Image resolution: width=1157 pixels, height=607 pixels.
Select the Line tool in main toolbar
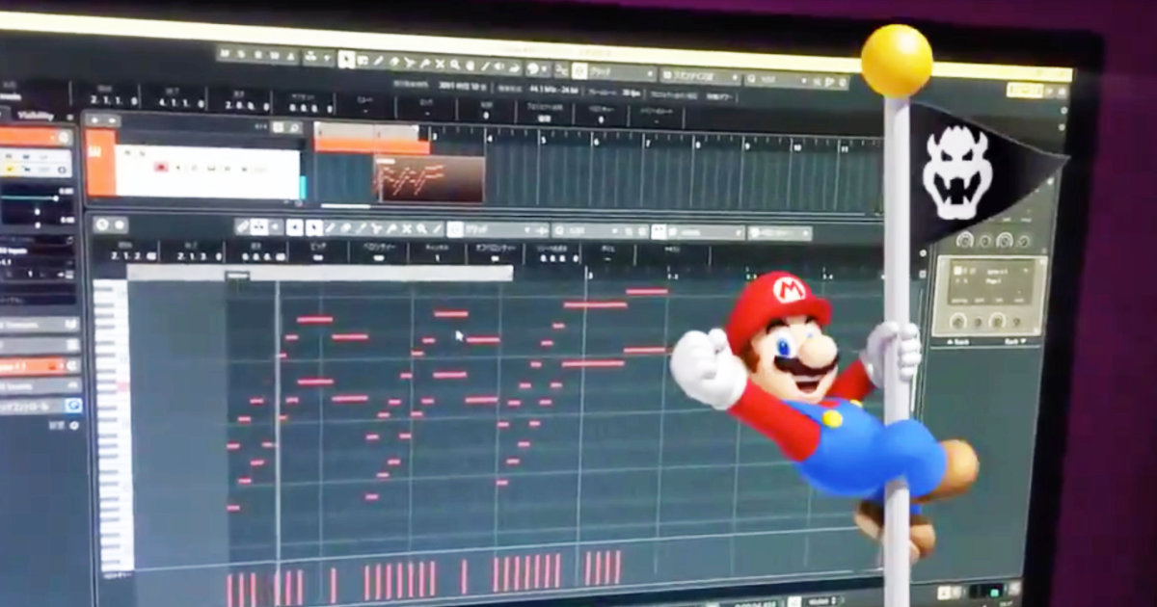486,67
